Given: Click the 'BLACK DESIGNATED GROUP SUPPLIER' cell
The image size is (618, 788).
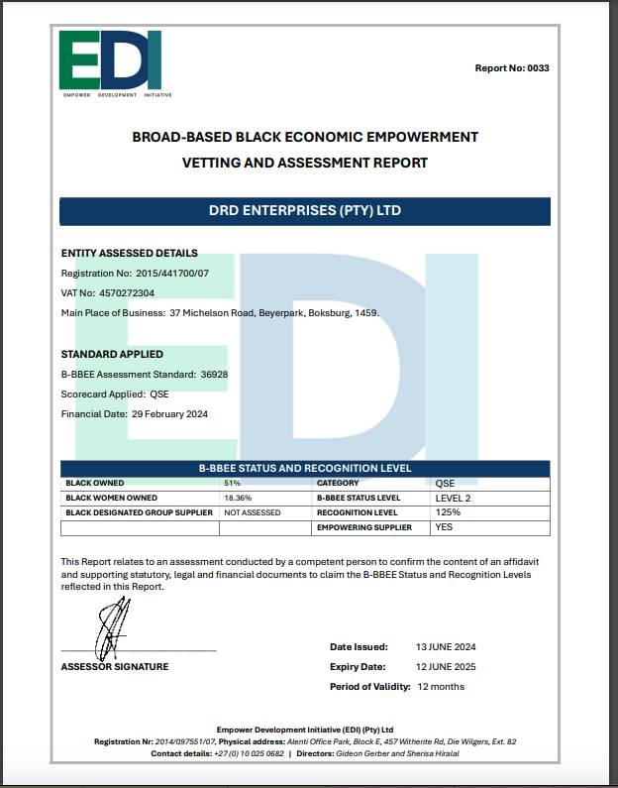Looking at the screenshot, I should pos(140,513).
